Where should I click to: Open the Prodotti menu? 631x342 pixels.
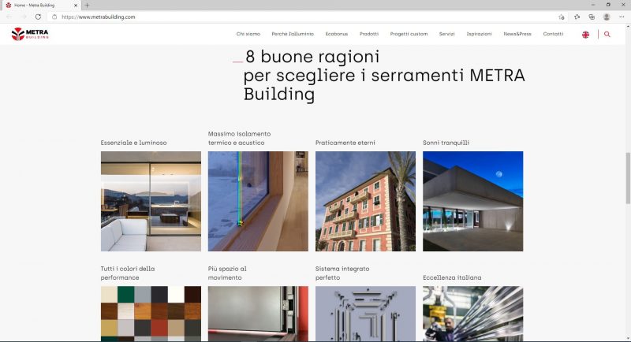[369, 34]
